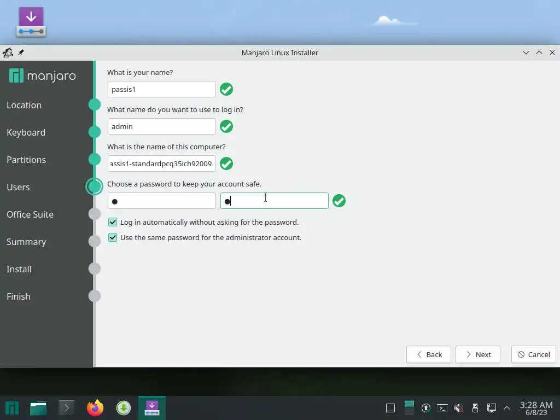Click the login name field containing admin

pos(162,126)
